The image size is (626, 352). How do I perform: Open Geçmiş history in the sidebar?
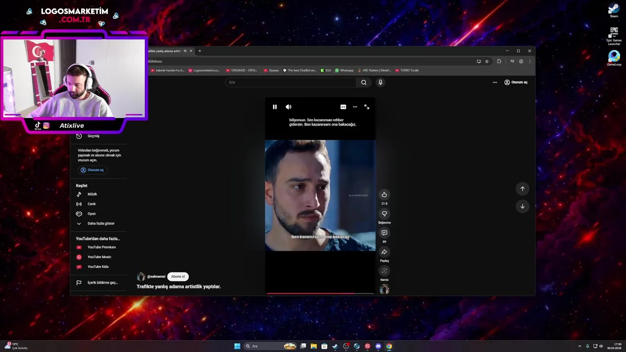[93, 136]
